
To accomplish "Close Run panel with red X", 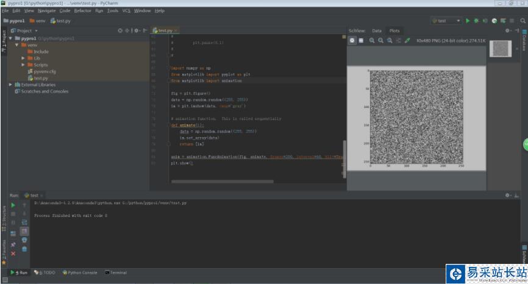I will pyautogui.click(x=13, y=254).
